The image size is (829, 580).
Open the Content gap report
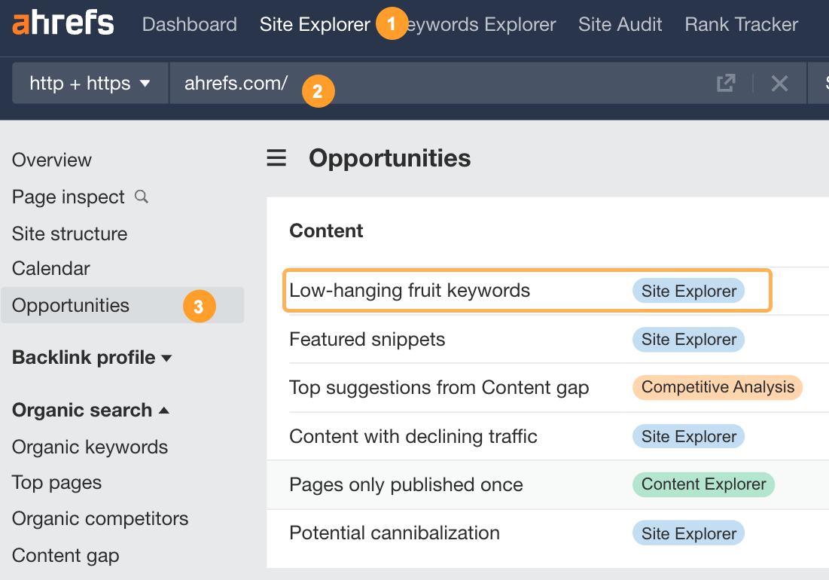click(x=66, y=555)
